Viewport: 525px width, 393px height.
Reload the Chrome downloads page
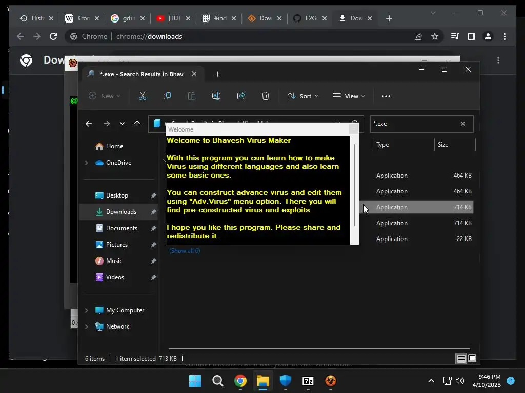[x=53, y=36]
